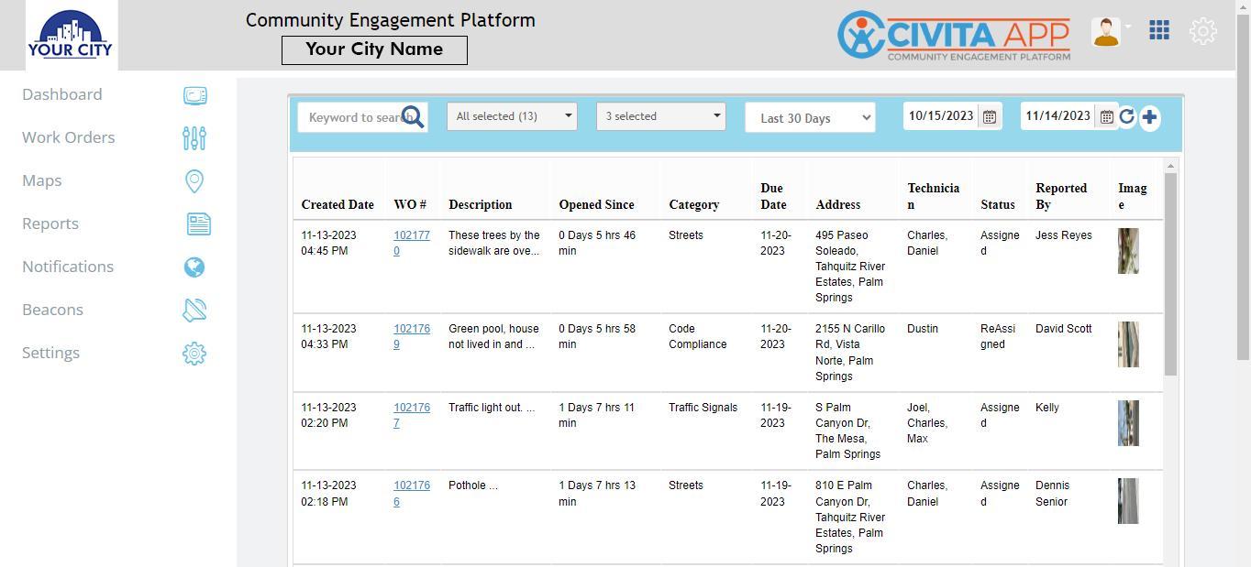This screenshot has height=567, width=1251.
Task: Click the Your City Name box
Action: [x=374, y=50]
